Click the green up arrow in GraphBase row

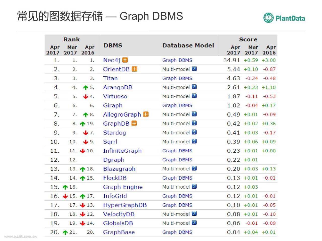click(x=65, y=232)
